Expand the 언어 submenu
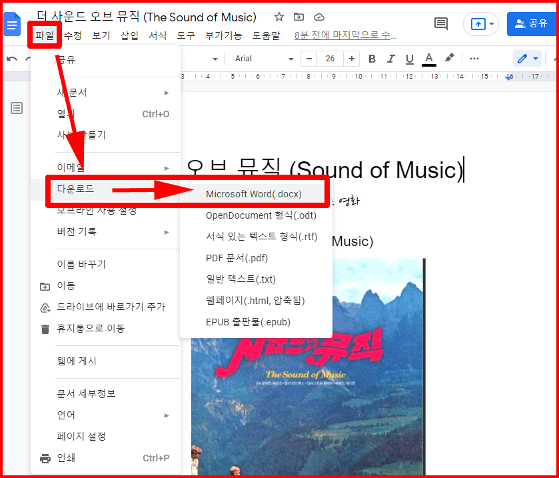 point(106,415)
